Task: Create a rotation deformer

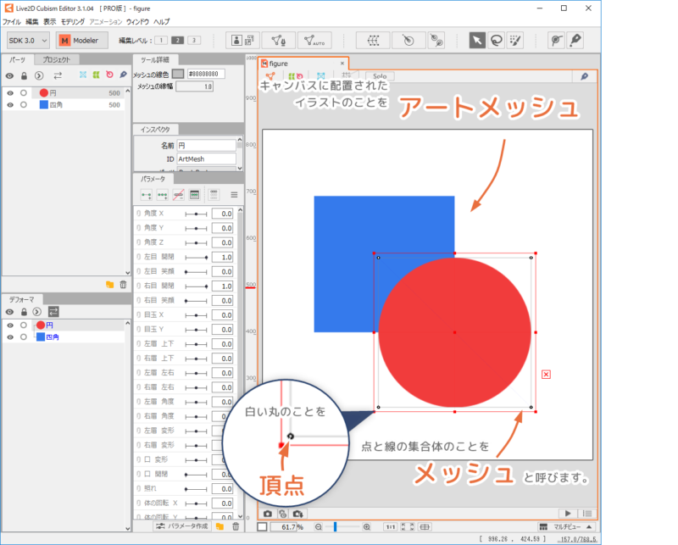Action: (x=408, y=40)
